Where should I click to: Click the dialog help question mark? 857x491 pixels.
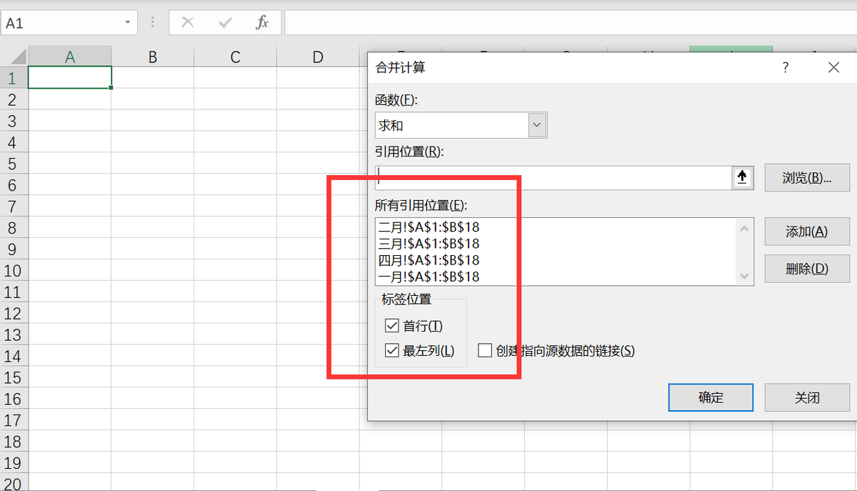tap(786, 68)
